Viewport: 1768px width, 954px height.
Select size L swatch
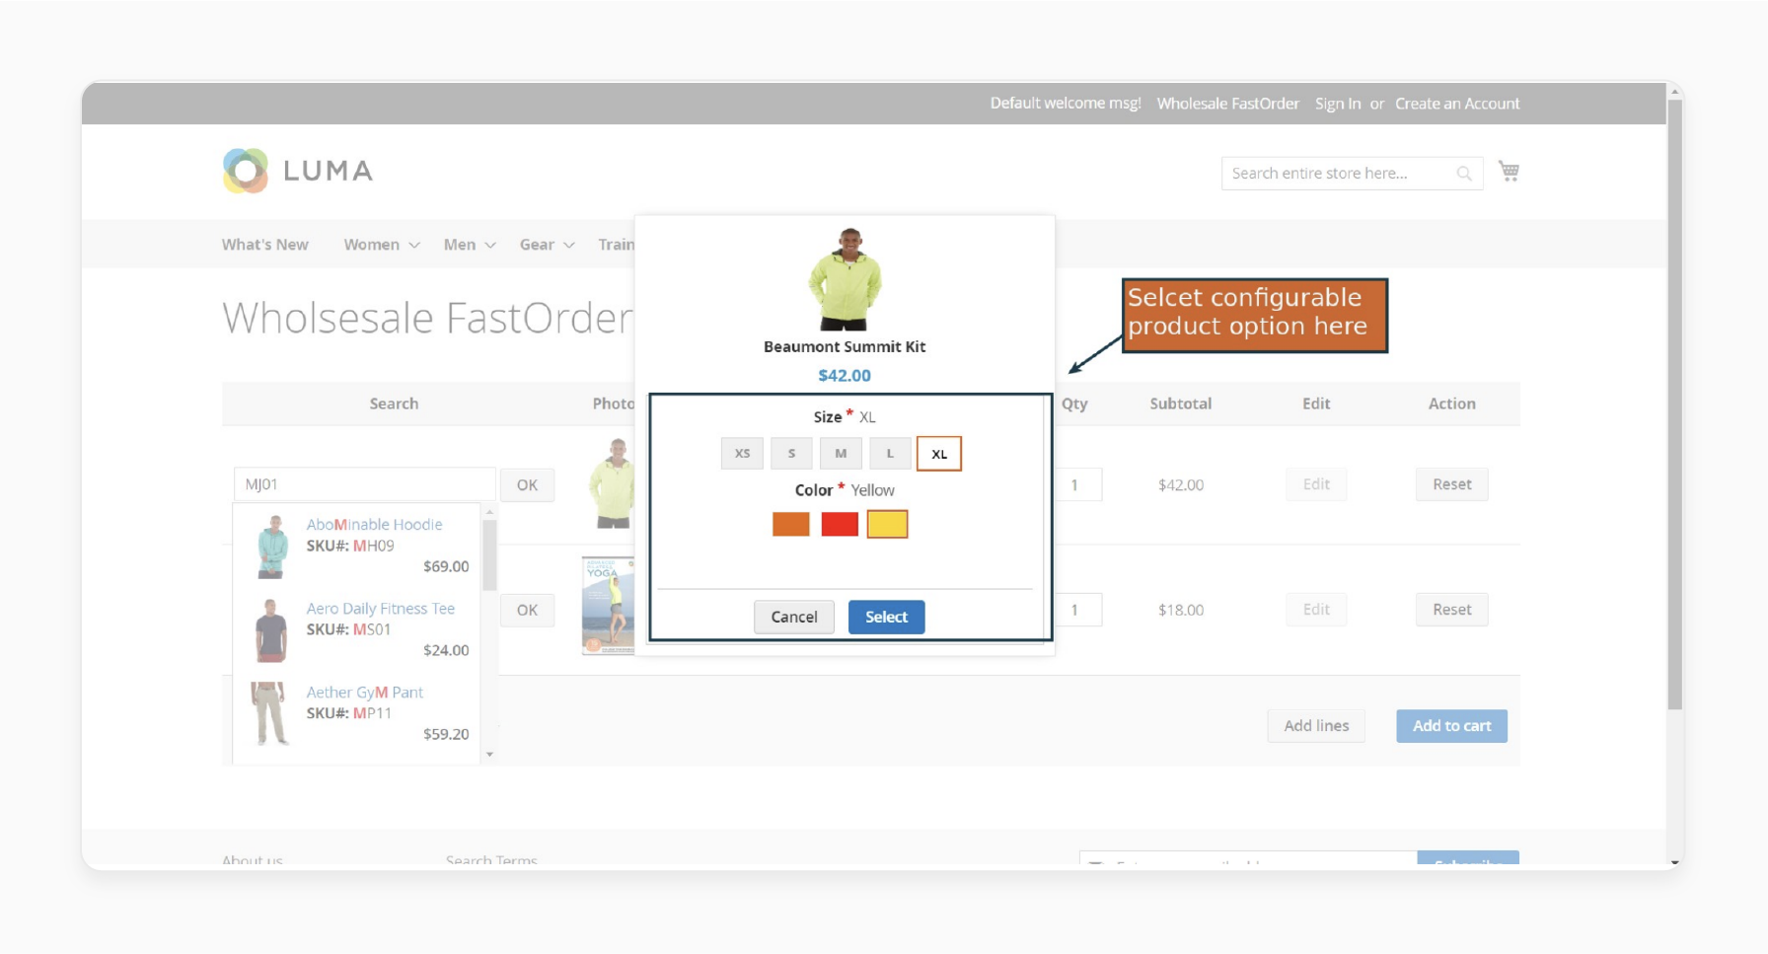pyautogui.click(x=890, y=454)
